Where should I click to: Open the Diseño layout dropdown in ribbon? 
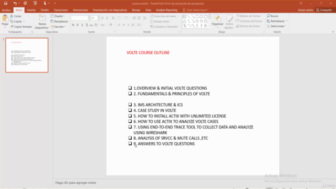point(58,16)
